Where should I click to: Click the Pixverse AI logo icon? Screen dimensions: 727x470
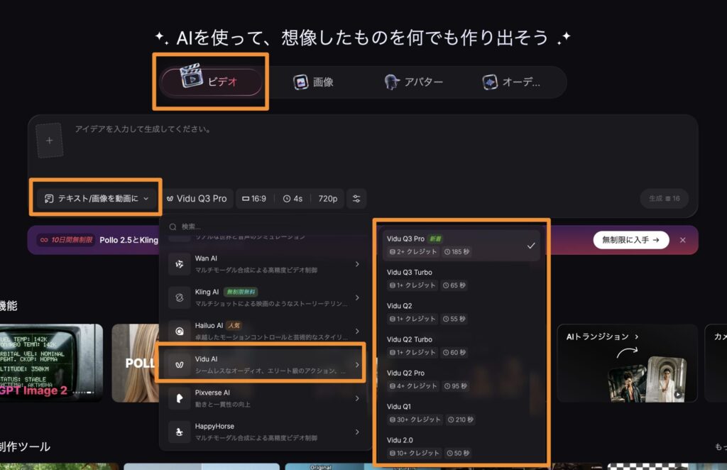(179, 398)
